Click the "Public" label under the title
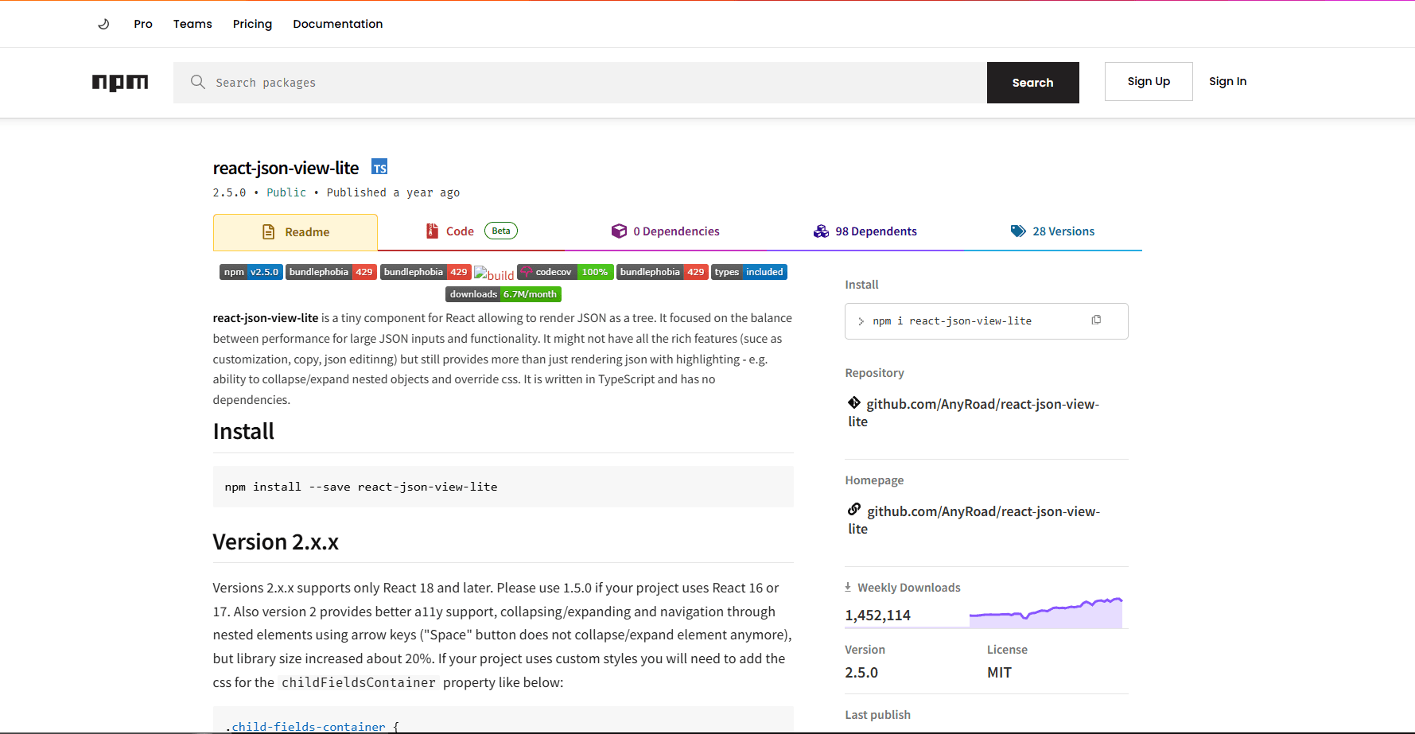The width and height of the screenshot is (1415, 734). pos(286,192)
